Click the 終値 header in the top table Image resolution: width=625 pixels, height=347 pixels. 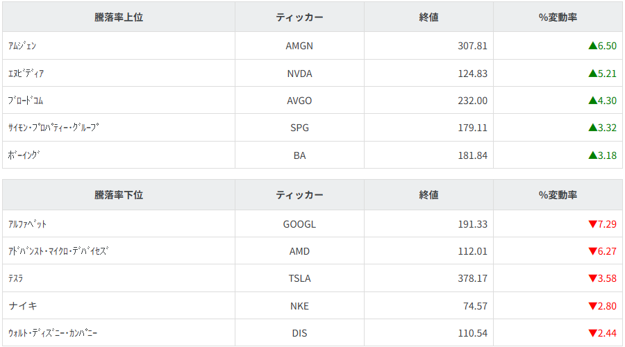click(428, 17)
